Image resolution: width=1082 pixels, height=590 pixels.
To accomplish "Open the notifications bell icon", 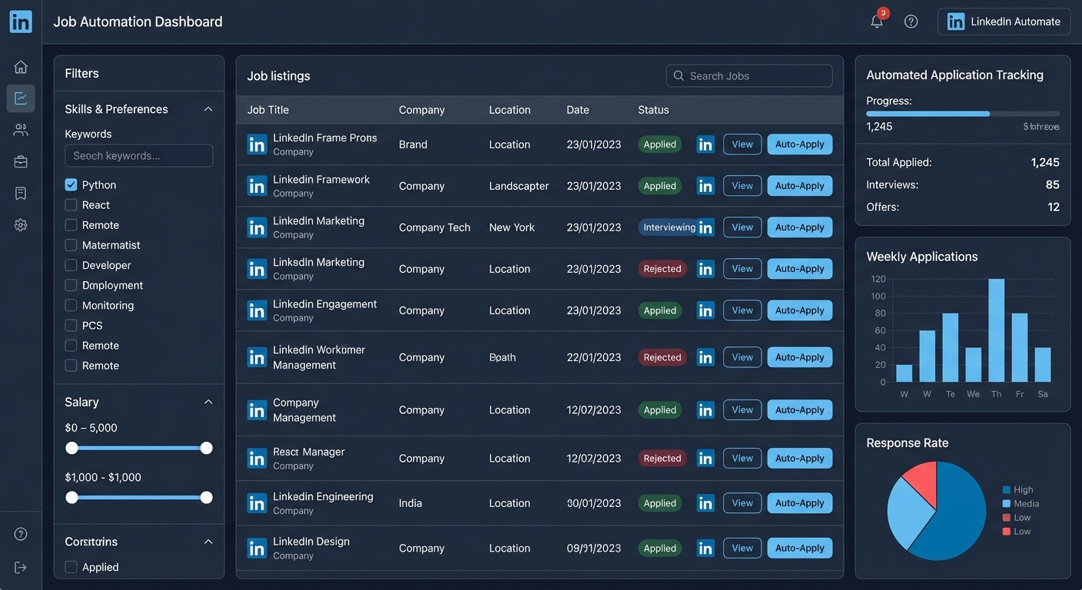I will point(877,22).
